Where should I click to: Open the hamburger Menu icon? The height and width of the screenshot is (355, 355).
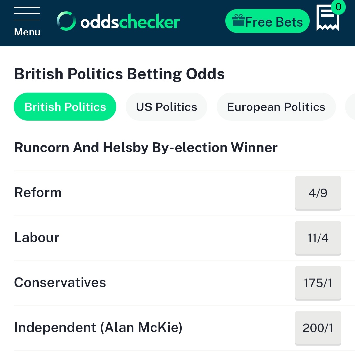27,21
